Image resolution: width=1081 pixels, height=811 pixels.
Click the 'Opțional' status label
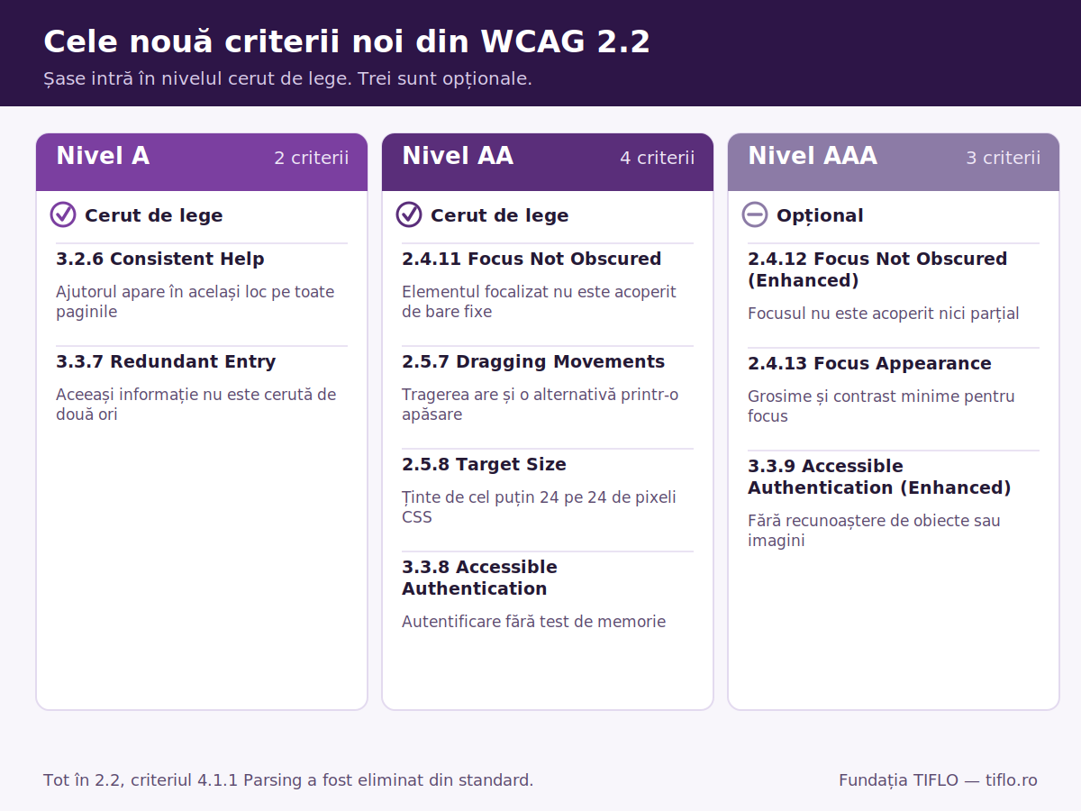pos(820,215)
